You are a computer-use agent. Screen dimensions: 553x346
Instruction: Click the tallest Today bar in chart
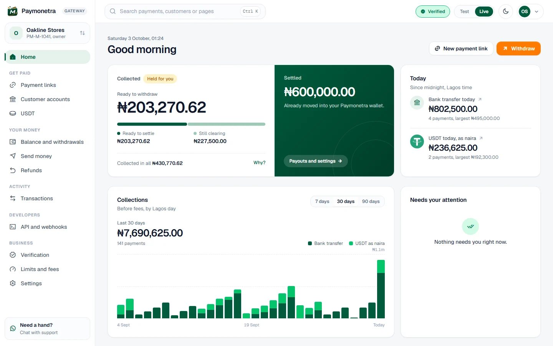tap(381, 289)
